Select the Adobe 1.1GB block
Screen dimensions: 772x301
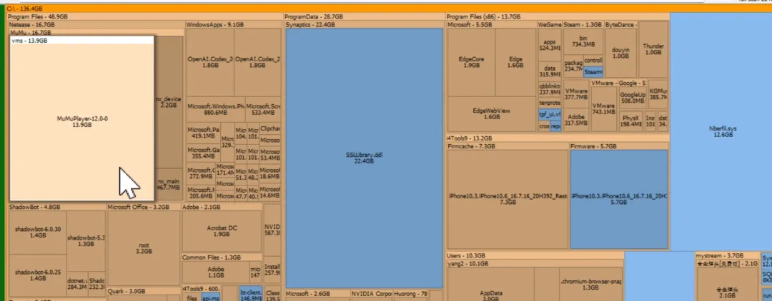(216, 272)
